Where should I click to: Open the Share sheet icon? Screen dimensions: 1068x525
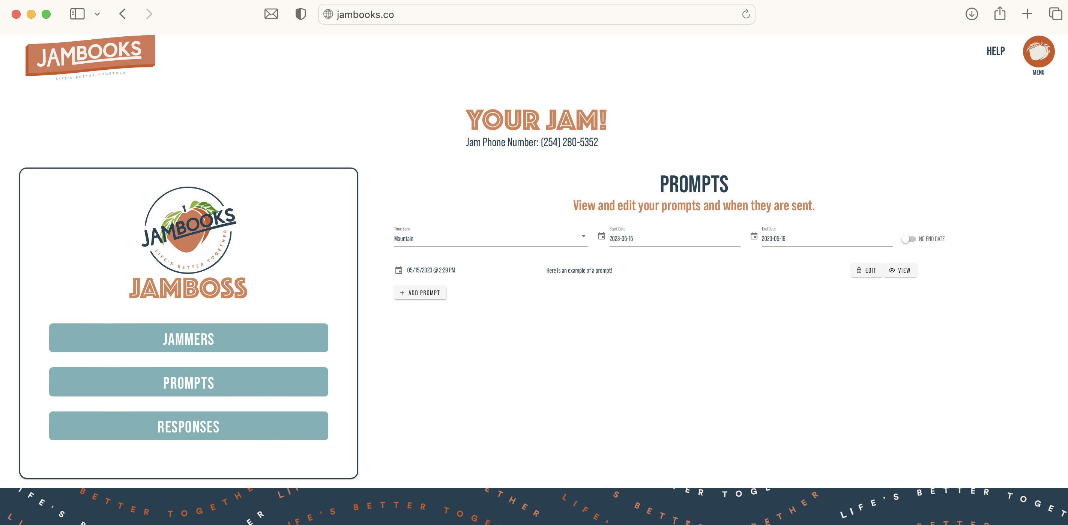click(x=1000, y=13)
